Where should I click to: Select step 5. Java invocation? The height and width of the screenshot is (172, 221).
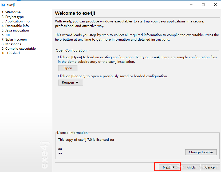point(15,30)
